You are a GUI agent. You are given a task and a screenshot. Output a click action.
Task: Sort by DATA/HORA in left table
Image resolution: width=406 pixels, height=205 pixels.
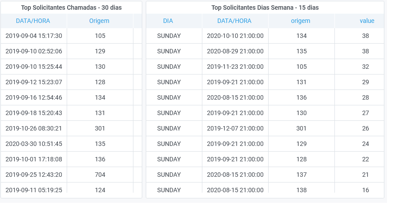33,21
